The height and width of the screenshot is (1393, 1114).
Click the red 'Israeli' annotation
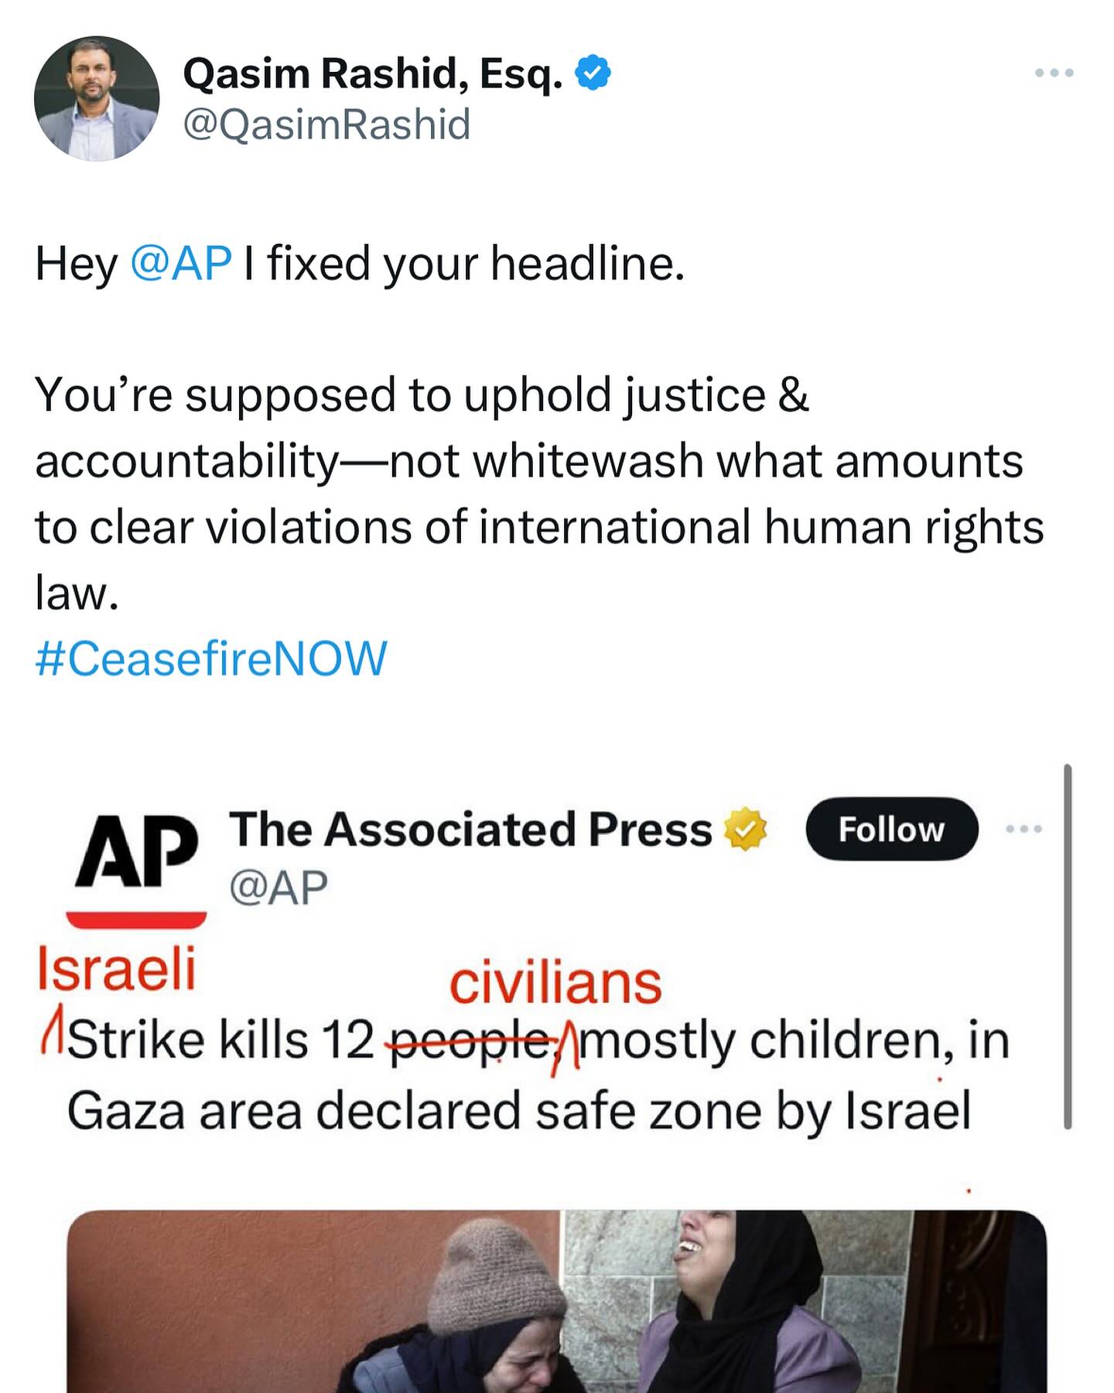coord(116,969)
